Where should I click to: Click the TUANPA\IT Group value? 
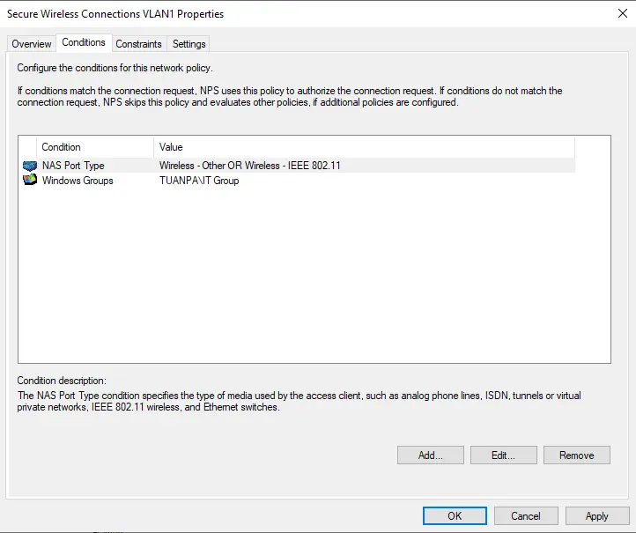(x=199, y=181)
